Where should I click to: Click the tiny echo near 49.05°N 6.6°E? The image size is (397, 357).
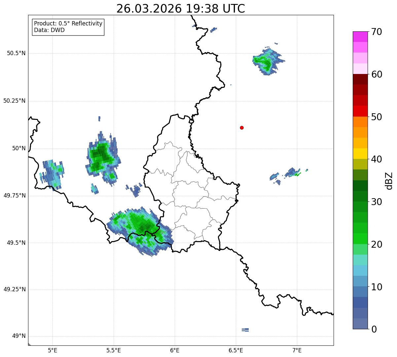tap(245, 330)
